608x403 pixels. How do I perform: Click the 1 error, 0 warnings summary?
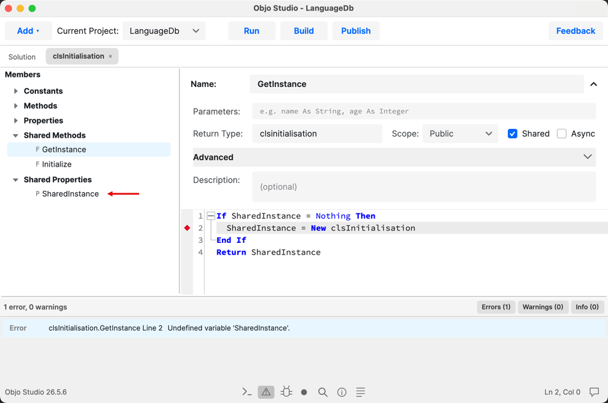pyautogui.click(x=36, y=307)
